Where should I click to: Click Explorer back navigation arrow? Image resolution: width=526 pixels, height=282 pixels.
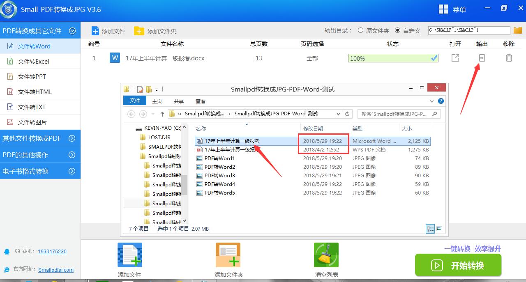[x=131, y=114]
